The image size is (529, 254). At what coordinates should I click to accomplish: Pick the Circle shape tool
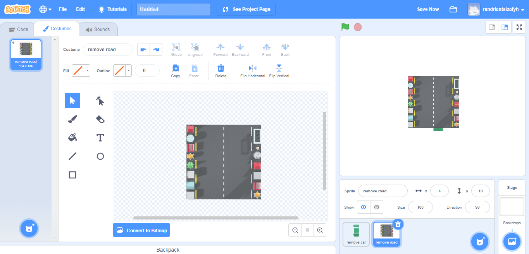[100, 156]
